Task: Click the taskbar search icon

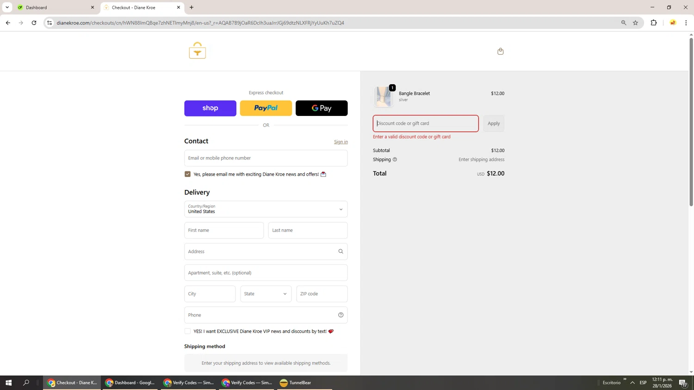Action: coord(26,383)
